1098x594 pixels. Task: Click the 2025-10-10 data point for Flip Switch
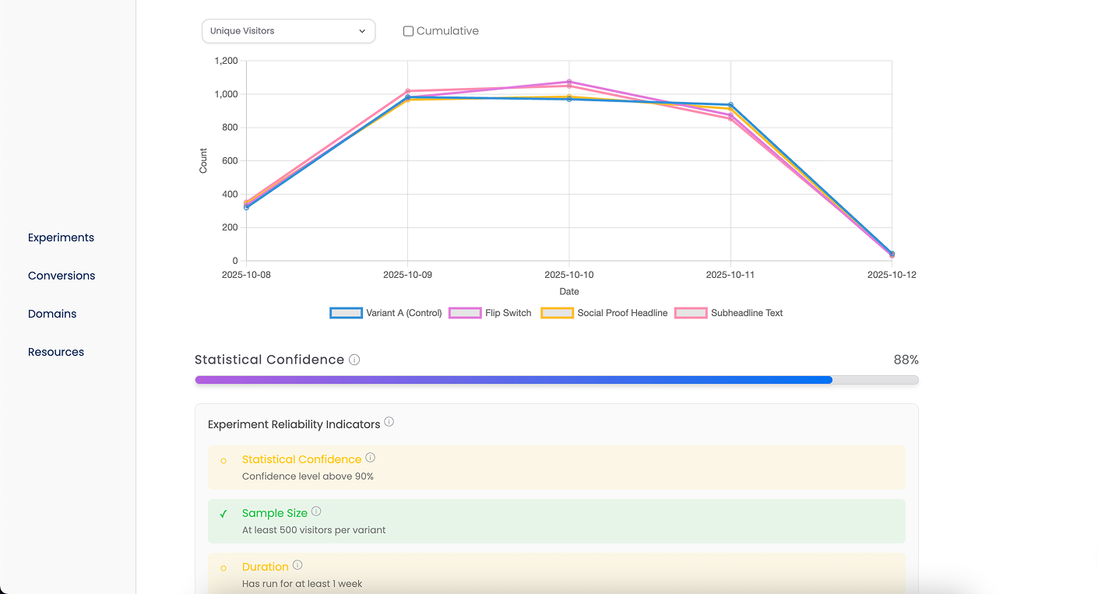569,82
